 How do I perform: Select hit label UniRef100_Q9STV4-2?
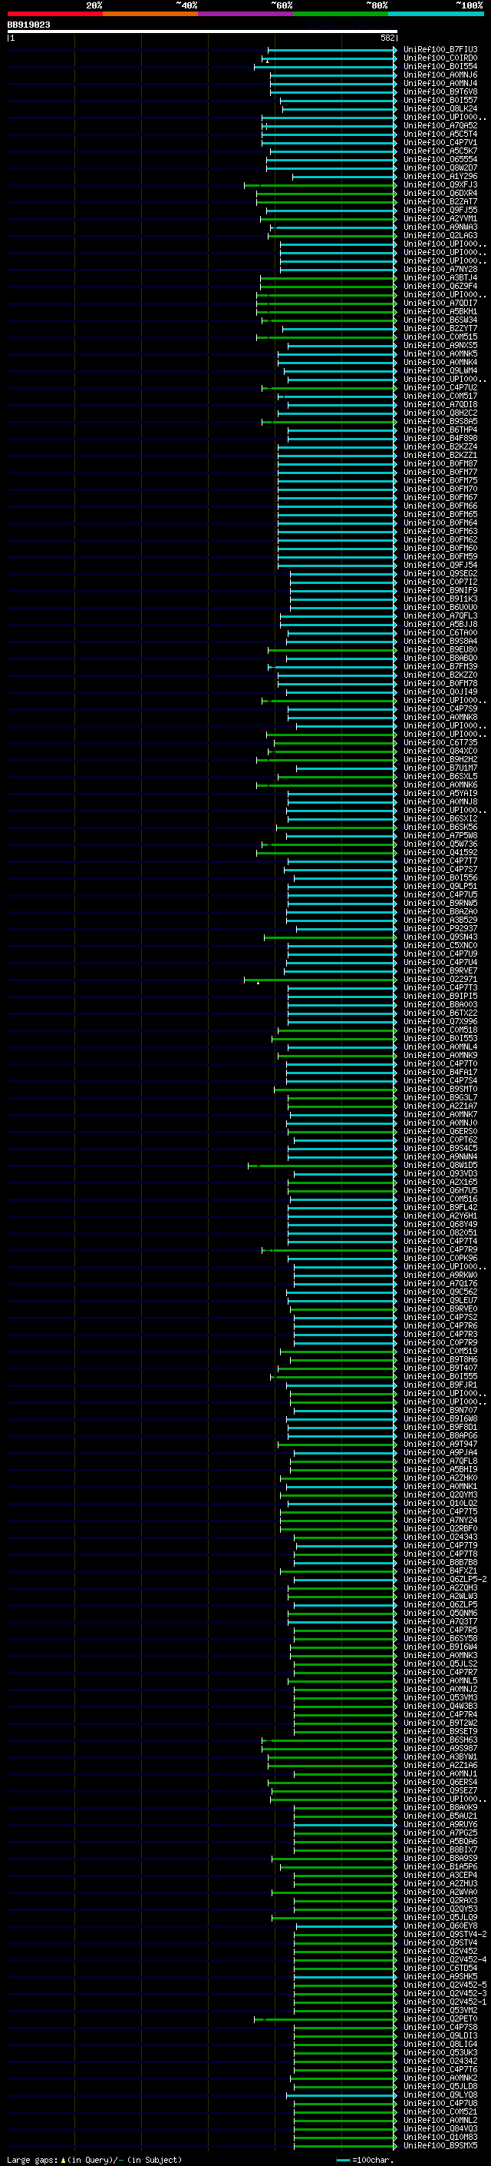(445, 1935)
